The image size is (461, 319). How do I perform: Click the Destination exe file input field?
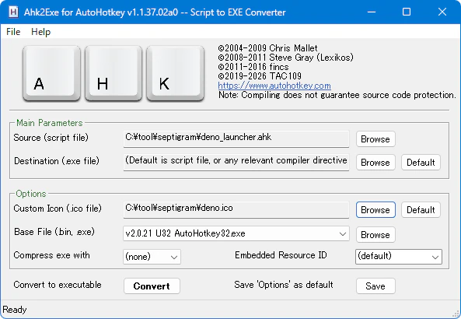click(x=236, y=162)
